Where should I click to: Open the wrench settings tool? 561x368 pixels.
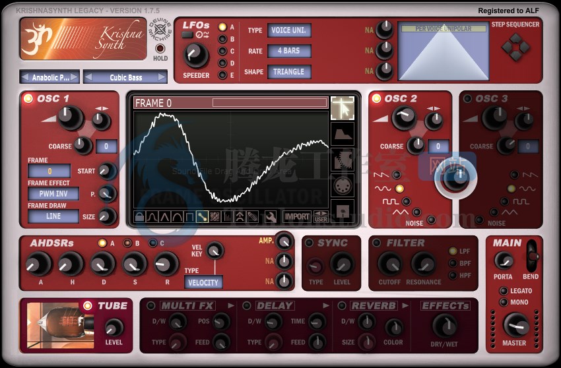pos(271,217)
